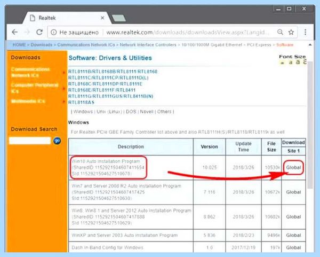Click the Download Search go button
Image resolution: width=320 pixels, height=257 pixels.
(x=57, y=141)
